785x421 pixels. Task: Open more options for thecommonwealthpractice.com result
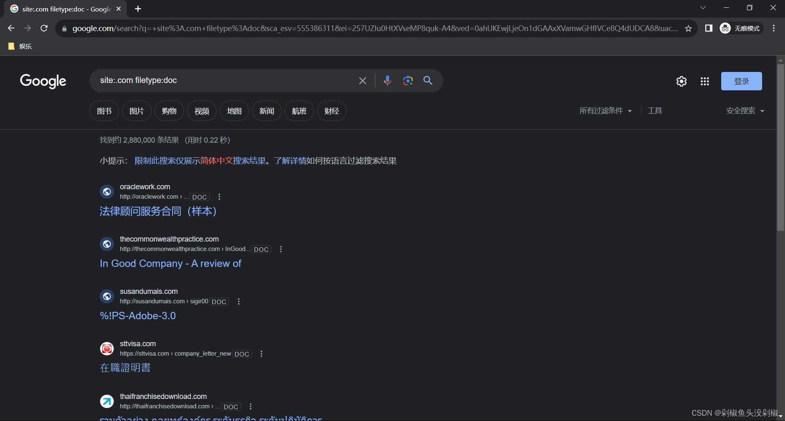(x=281, y=249)
